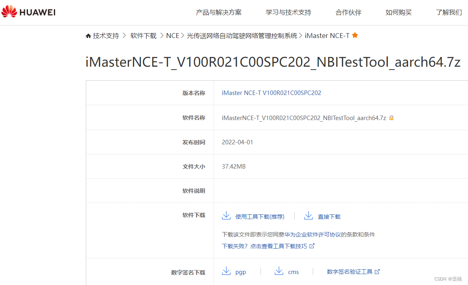Go to 软件下载 breadcrumb link

point(143,36)
